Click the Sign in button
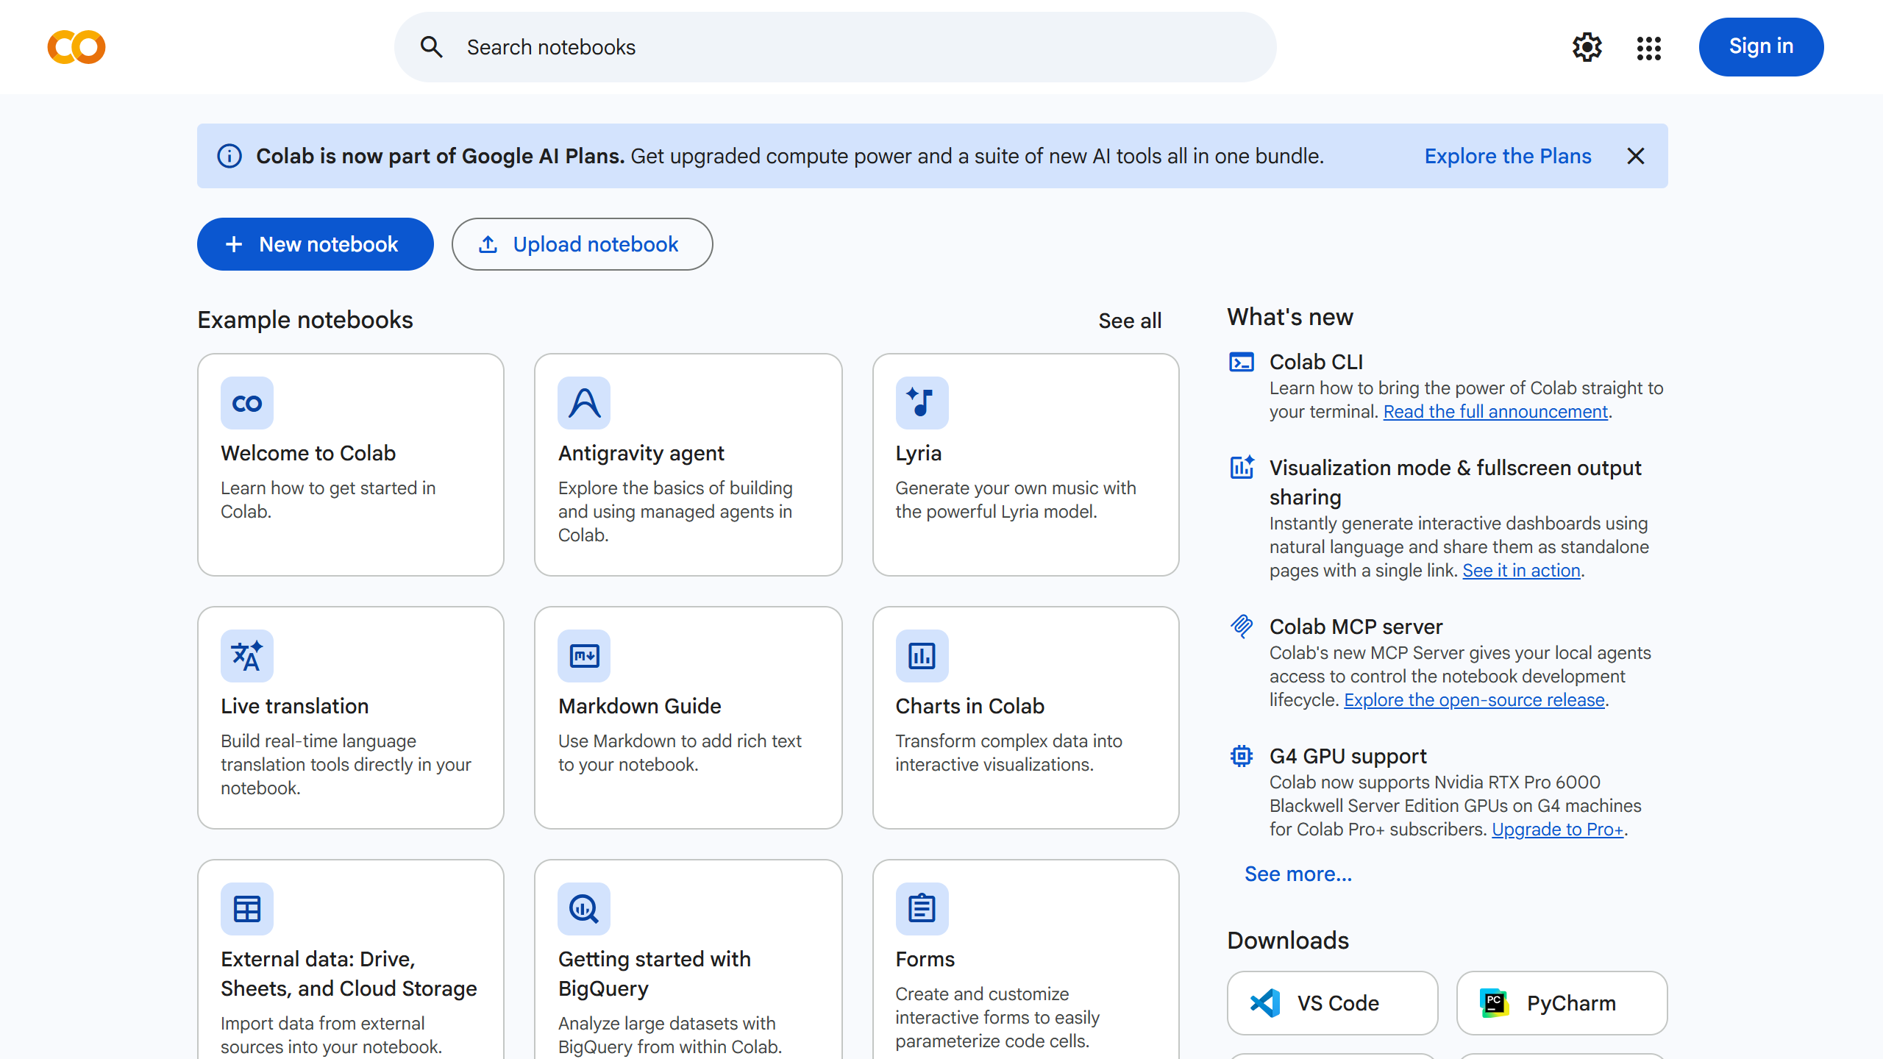 [x=1761, y=47]
